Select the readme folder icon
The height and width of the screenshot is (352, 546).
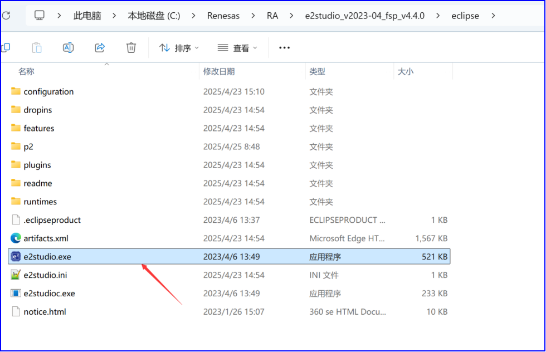click(x=16, y=183)
